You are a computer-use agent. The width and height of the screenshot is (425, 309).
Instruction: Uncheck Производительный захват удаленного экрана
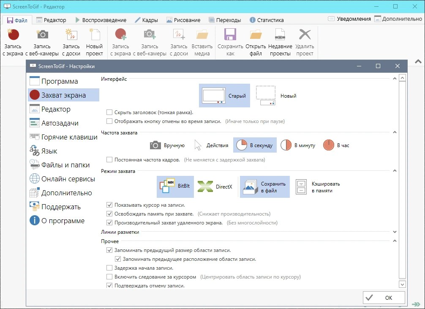(x=109, y=223)
